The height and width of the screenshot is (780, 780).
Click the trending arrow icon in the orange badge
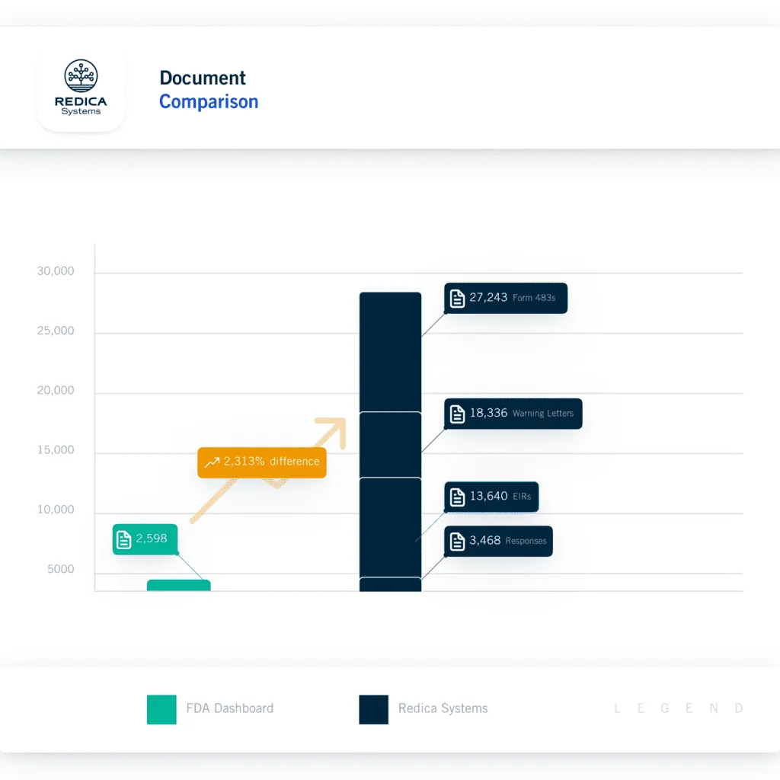pyautogui.click(x=212, y=462)
